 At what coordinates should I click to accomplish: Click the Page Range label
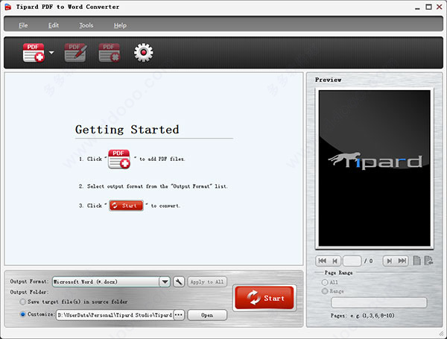pos(338,273)
